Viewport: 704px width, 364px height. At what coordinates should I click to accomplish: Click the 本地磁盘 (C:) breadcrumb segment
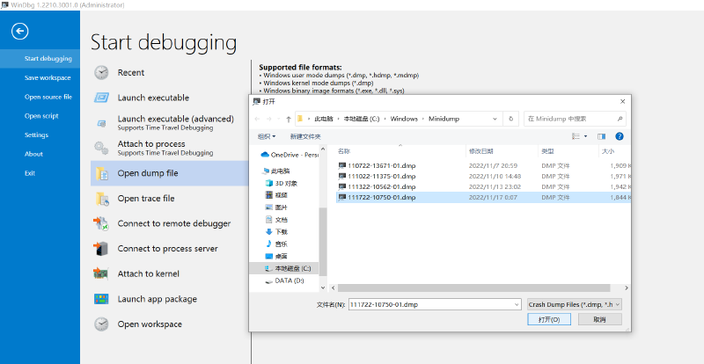pos(362,119)
